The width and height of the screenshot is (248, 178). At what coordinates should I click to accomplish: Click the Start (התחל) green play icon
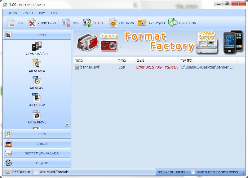(x=87, y=23)
